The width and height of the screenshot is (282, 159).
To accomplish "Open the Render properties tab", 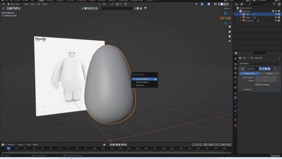I will (235, 64).
